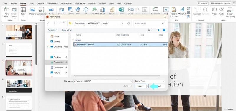Switch to the Transitions tab

[x=52, y=4]
